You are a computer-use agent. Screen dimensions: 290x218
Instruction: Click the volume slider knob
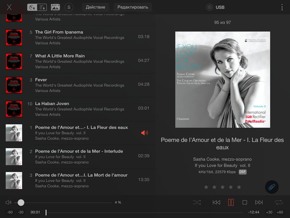pyautogui.click(x=21, y=203)
